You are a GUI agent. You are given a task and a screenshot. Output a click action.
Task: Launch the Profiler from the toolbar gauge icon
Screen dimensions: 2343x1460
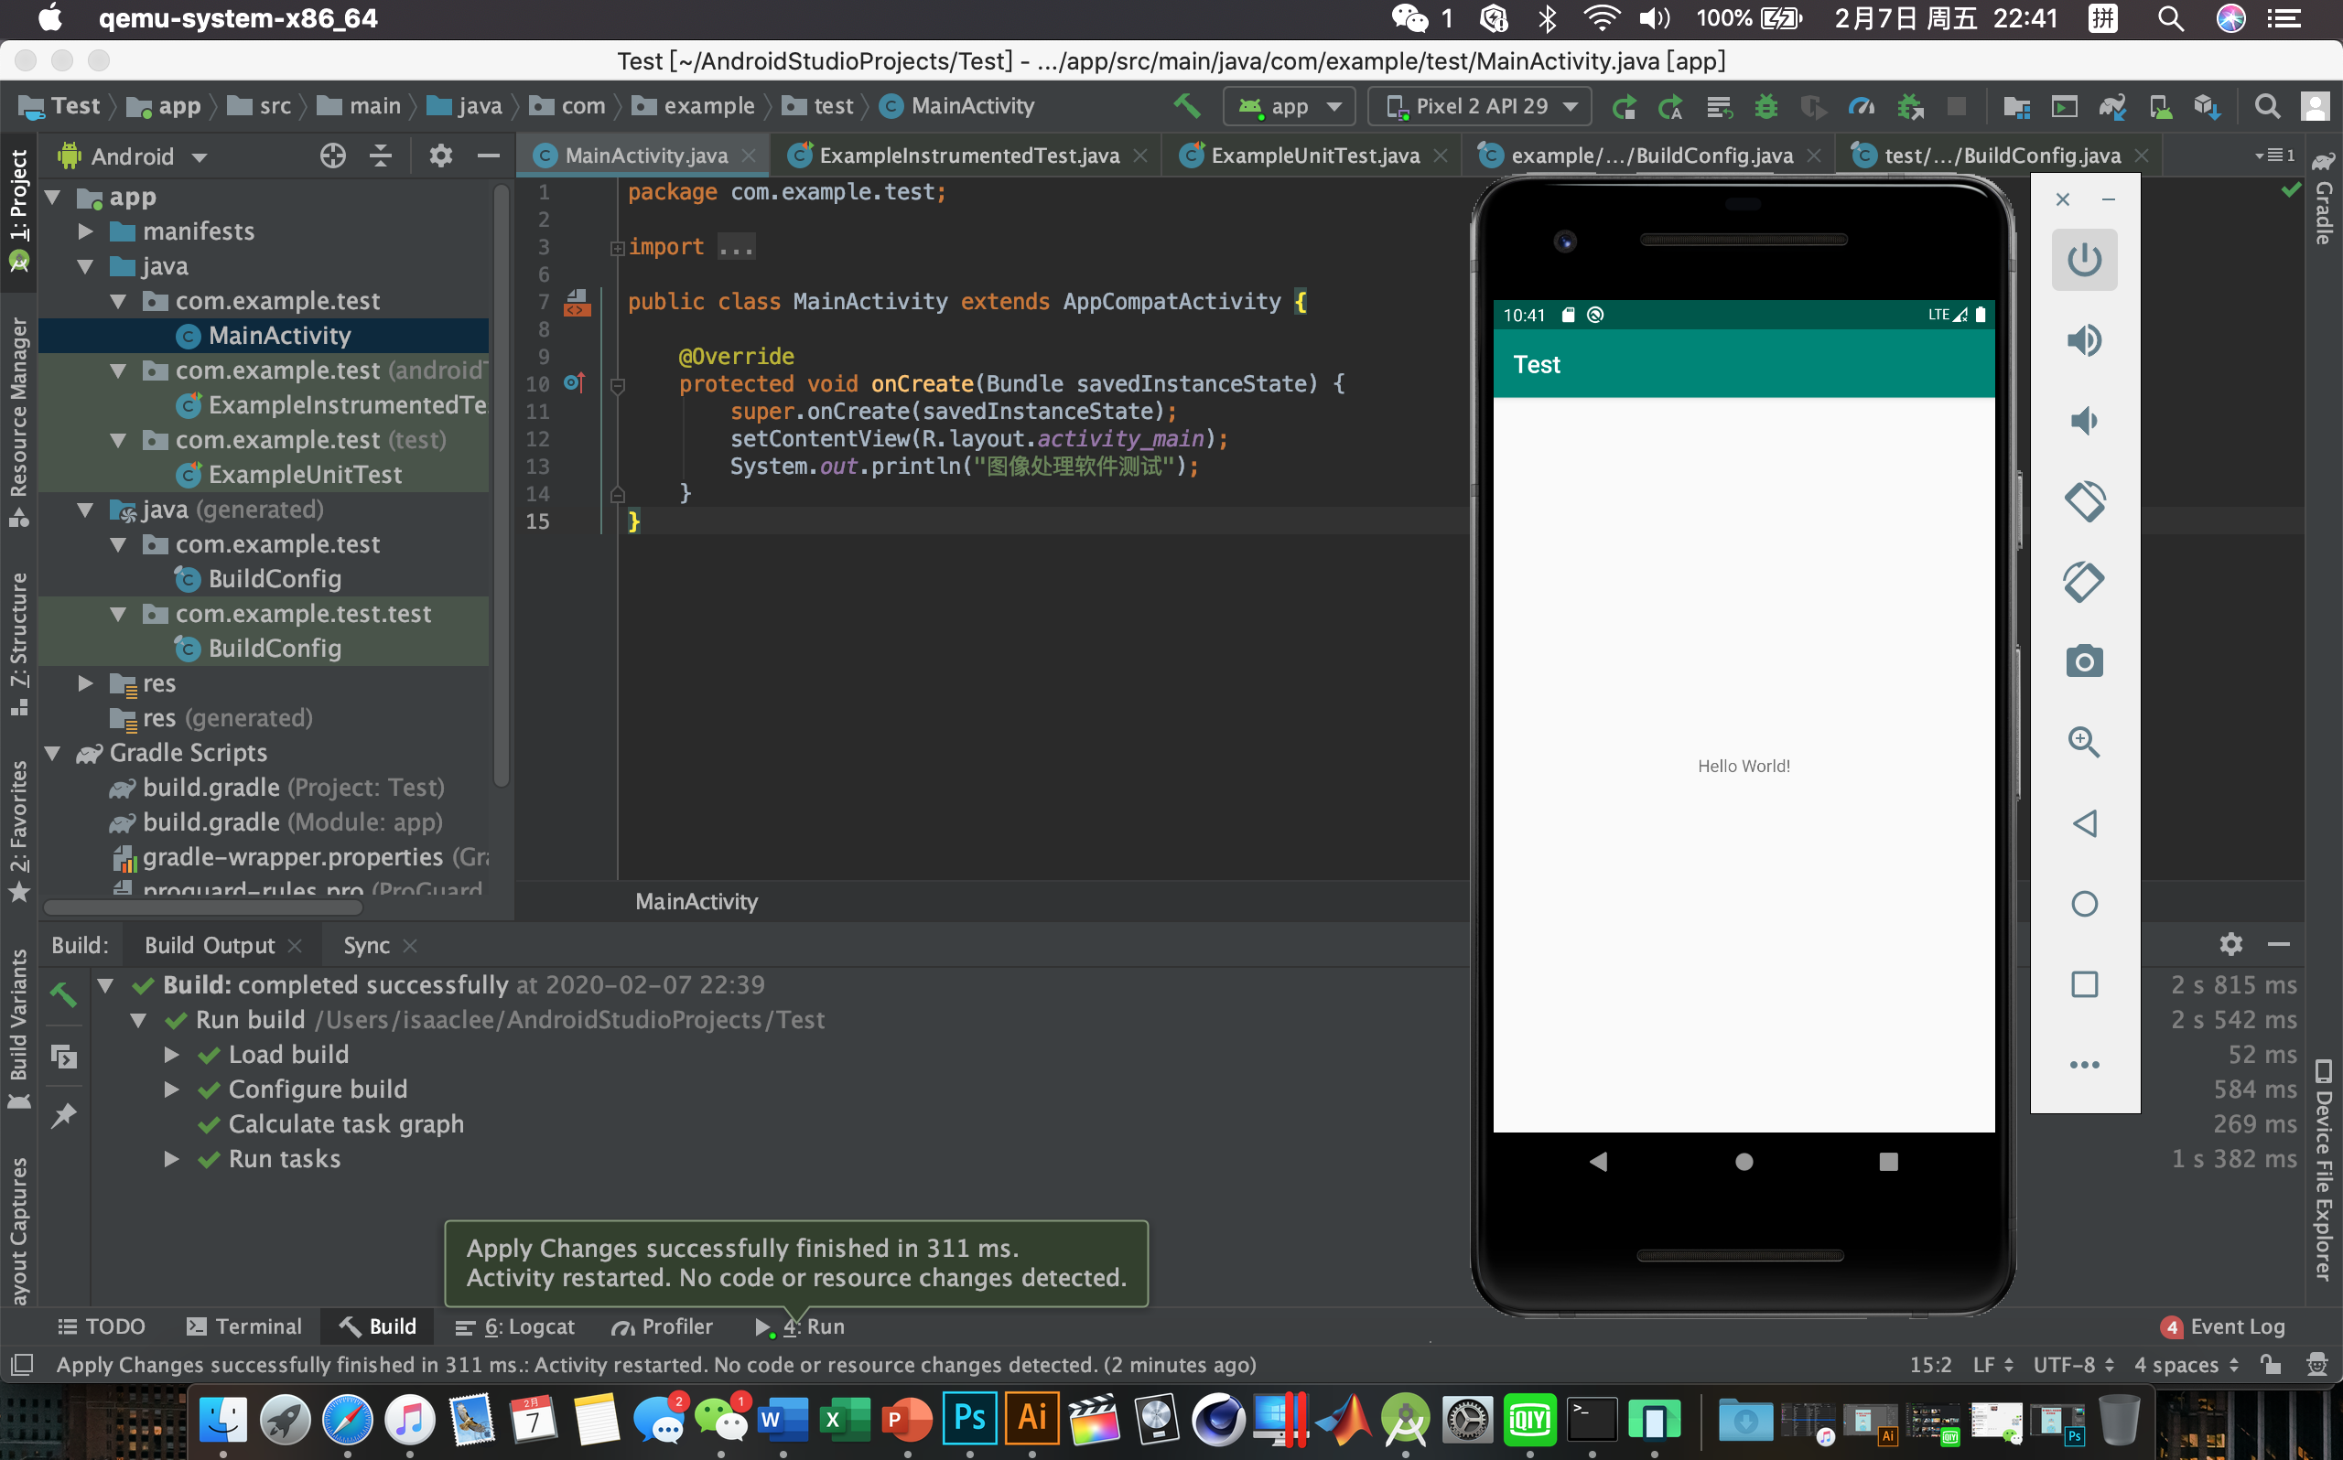pos(1862,106)
